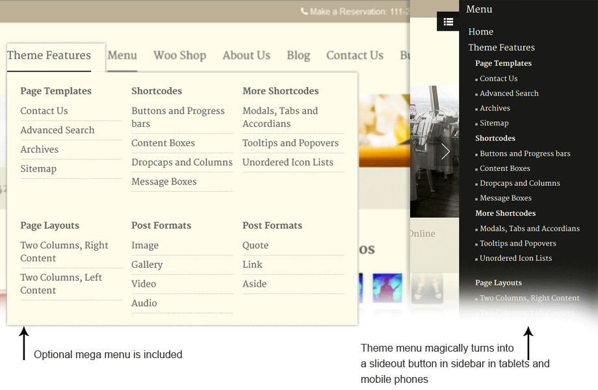This screenshot has height=390, width=598.
Task: Select Dropcaps and Columns in dark sidebar
Action: pos(520,183)
